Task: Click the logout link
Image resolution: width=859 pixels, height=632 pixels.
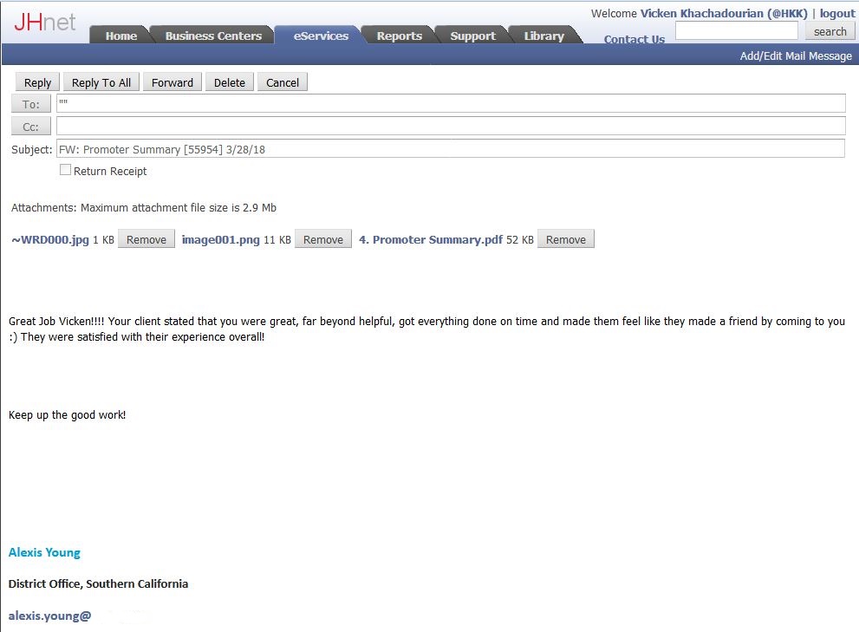Action: (837, 13)
